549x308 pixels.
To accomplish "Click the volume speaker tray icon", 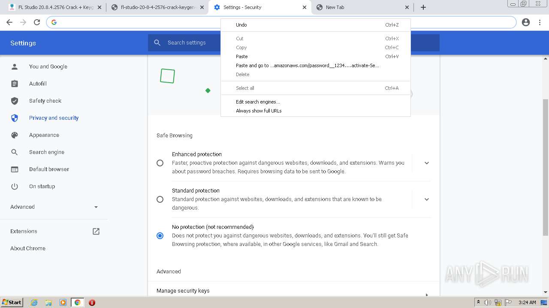I will coord(488,302).
